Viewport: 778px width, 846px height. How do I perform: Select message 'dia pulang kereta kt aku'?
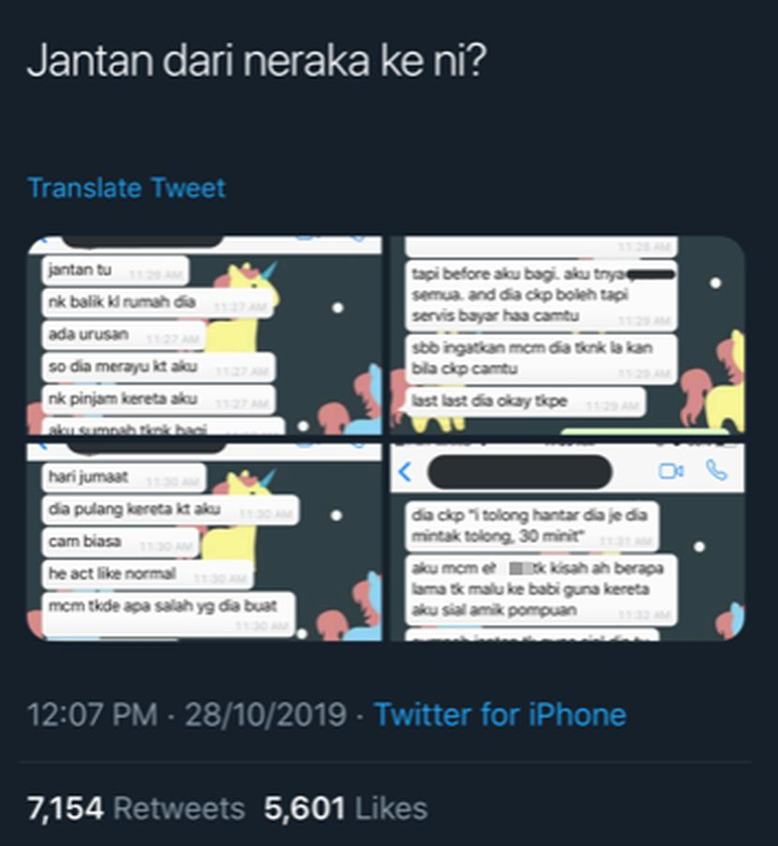pos(171,509)
